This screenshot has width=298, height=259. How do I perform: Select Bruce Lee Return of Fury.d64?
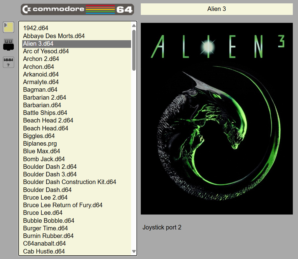(77, 205)
